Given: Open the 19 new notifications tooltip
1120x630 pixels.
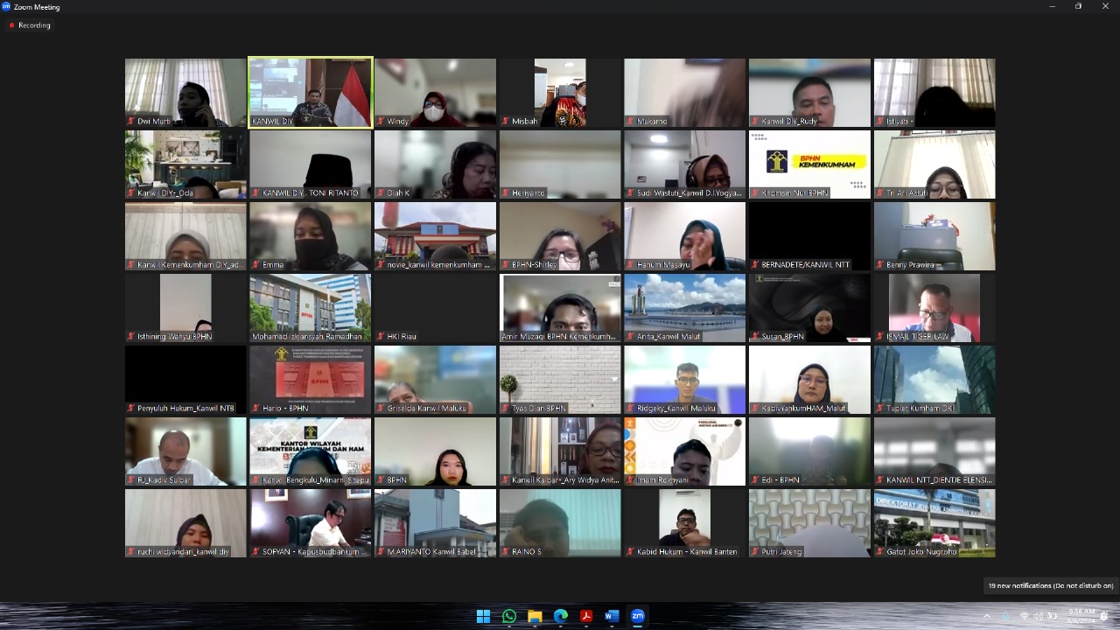Looking at the screenshot, I should click(1050, 585).
